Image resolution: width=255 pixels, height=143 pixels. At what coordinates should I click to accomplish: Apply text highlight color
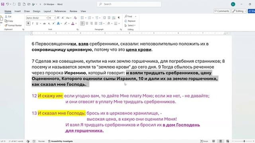[65, 23]
